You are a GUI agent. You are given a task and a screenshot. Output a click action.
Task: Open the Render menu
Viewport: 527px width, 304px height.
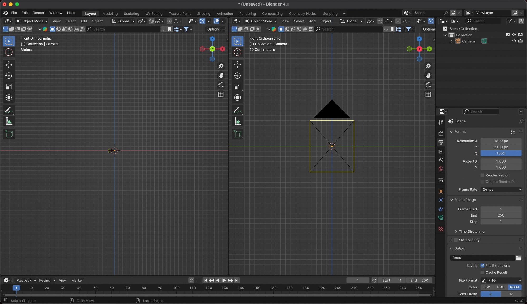pyautogui.click(x=38, y=13)
